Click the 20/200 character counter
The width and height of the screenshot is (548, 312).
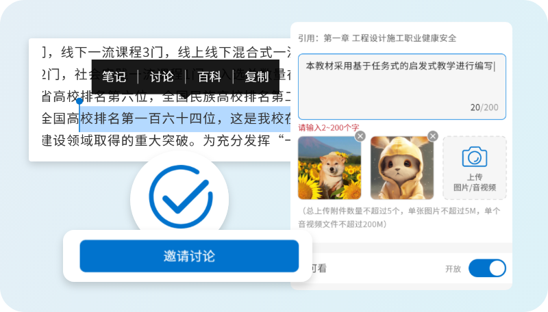(x=484, y=107)
